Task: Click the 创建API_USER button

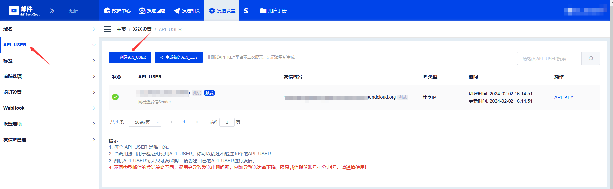Action: click(x=130, y=57)
